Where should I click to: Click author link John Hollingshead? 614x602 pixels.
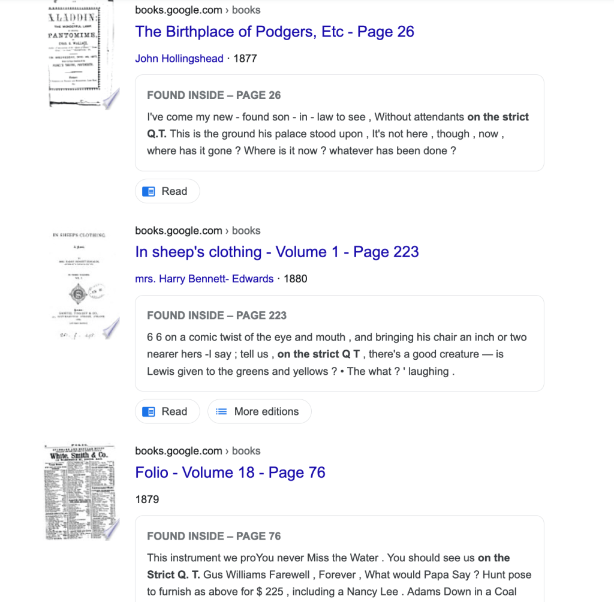(x=179, y=58)
